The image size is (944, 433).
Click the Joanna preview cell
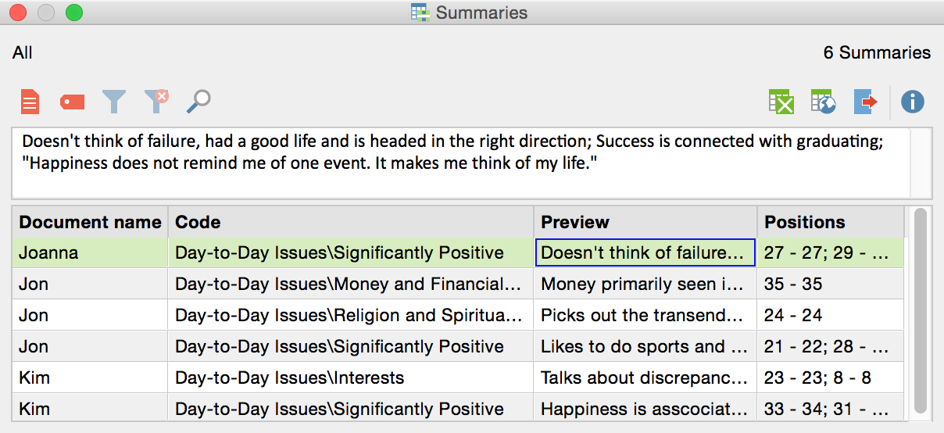pyautogui.click(x=645, y=253)
